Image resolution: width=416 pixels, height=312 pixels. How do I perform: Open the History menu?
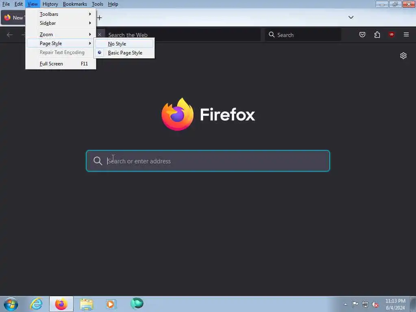[x=50, y=4]
